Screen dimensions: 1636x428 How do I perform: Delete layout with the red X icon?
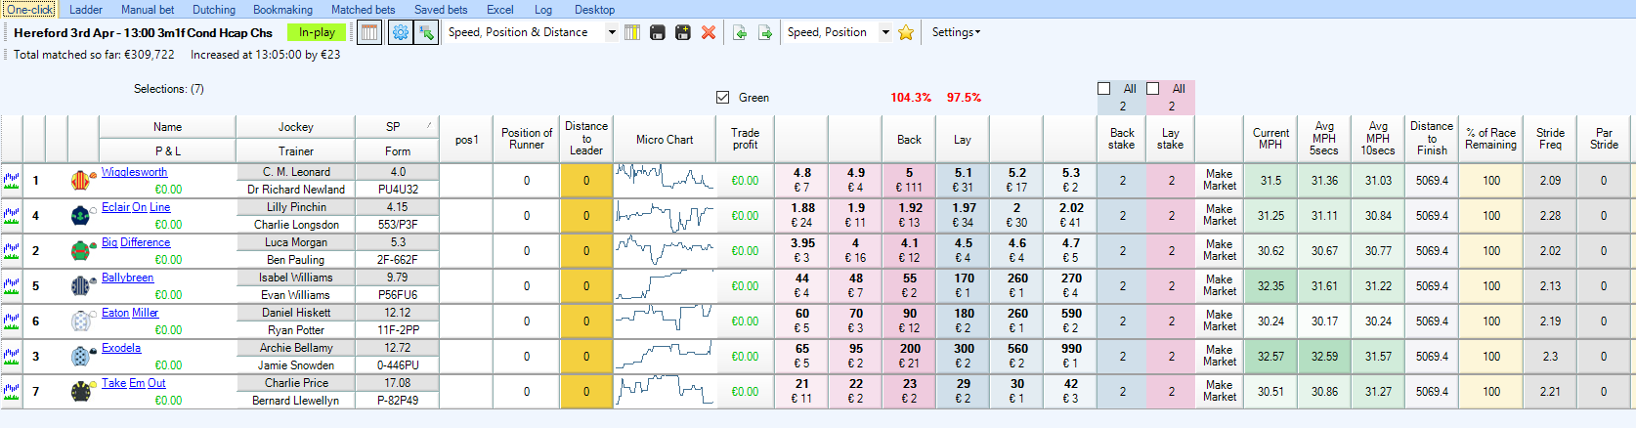click(x=709, y=32)
